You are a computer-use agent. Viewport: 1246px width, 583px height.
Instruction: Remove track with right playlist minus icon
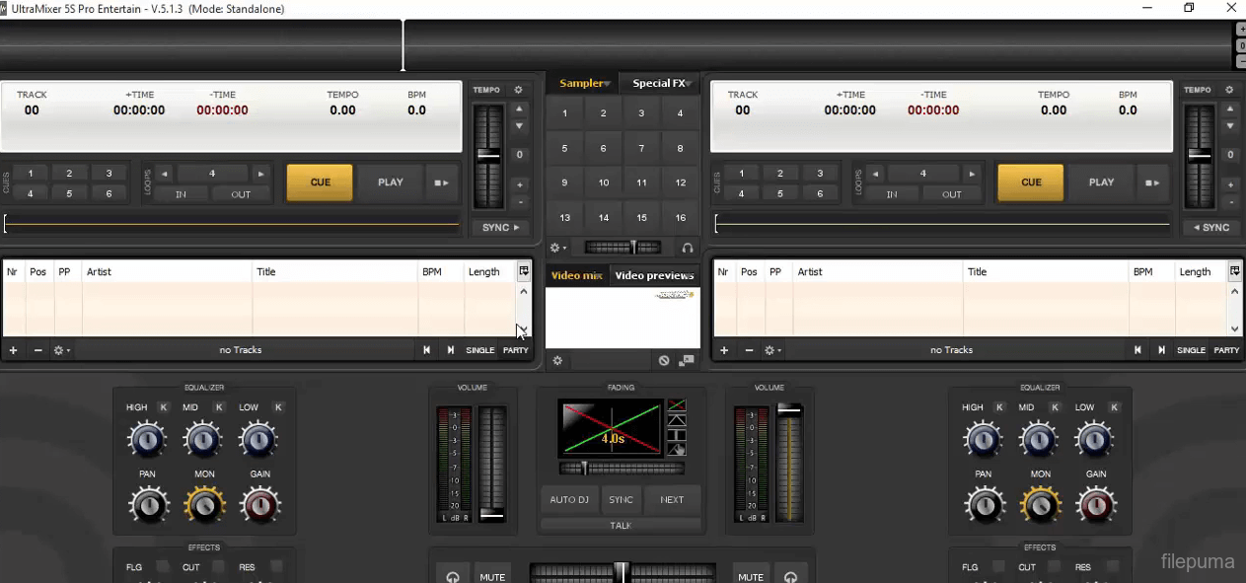[x=749, y=350]
